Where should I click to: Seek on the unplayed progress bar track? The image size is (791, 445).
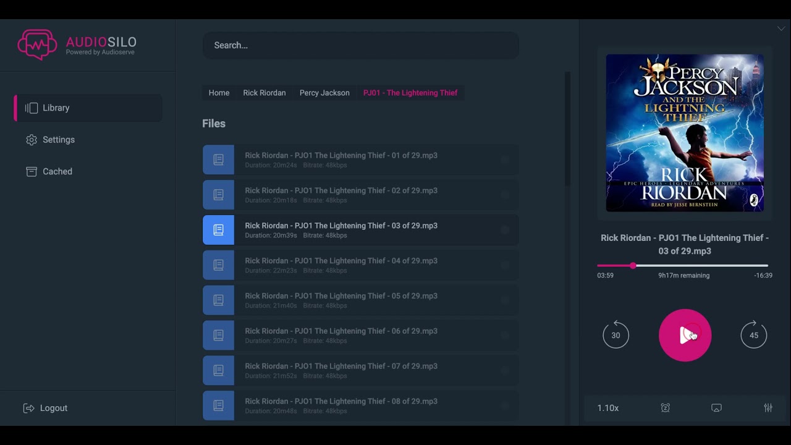702,266
